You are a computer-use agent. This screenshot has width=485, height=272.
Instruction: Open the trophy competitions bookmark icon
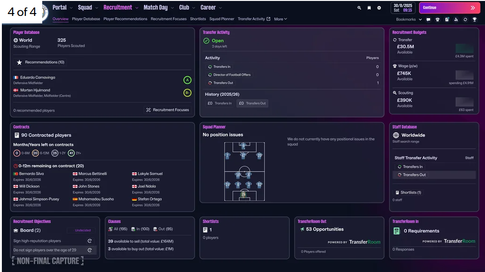[475, 20]
